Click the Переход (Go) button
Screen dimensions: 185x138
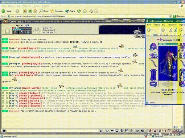point(178,16)
